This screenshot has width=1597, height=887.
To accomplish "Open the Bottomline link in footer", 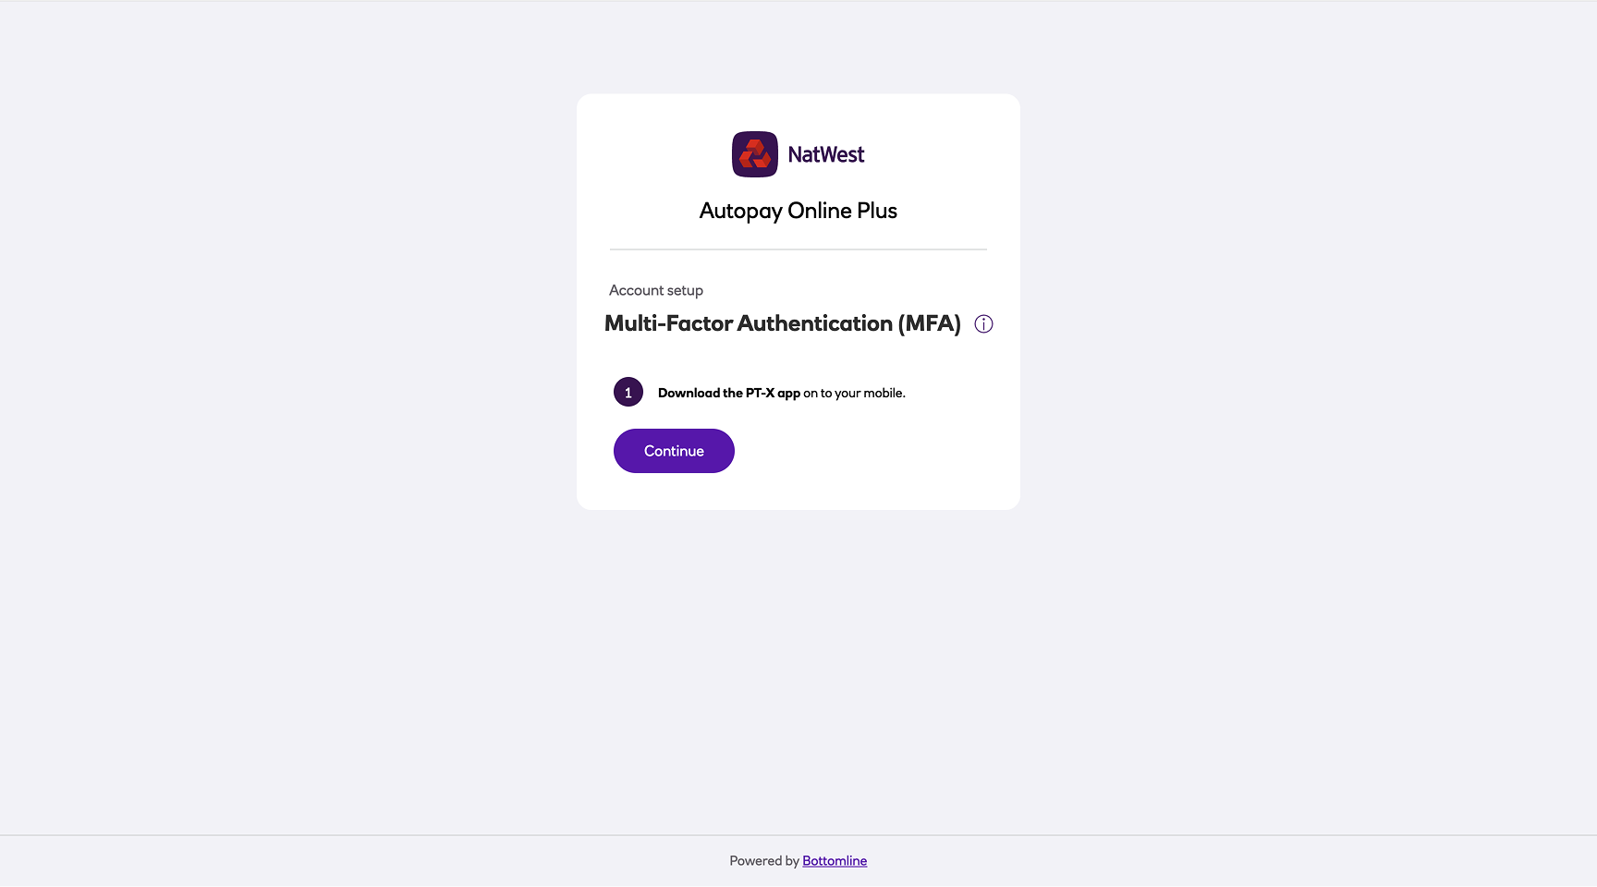I will [x=835, y=861].
